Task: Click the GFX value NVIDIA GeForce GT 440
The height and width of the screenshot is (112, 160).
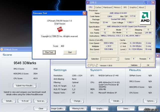Action: (x=108, y=76)
